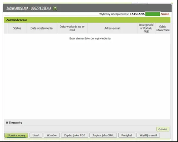This screenshot has height=142, width=178.
Task: Select the insured name TATSIANA
Action: click(x=137, y=14)
